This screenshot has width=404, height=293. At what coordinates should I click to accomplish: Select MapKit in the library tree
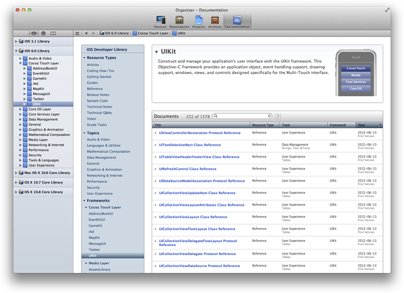point(38,88)
